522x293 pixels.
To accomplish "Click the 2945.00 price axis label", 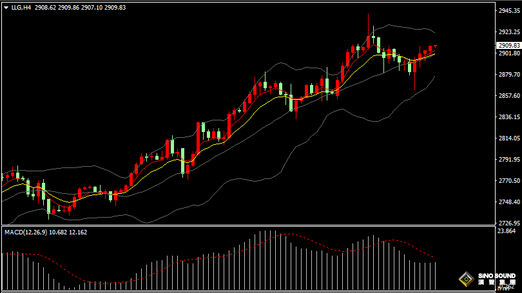I will coord(508,10).
